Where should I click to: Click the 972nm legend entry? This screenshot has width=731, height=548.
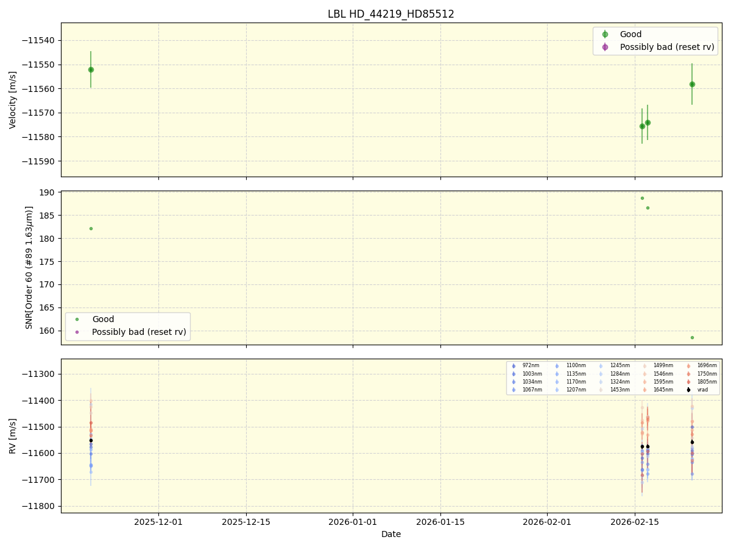(x=531, y=366)
